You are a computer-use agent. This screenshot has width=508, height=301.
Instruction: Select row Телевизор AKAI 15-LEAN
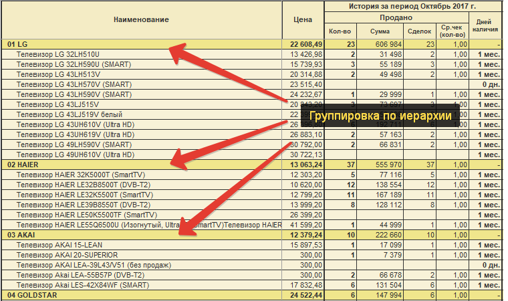click(x=252, y=245)
